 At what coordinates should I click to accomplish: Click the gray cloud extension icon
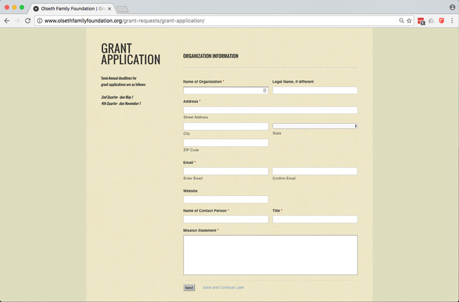[x=431, y=21]
